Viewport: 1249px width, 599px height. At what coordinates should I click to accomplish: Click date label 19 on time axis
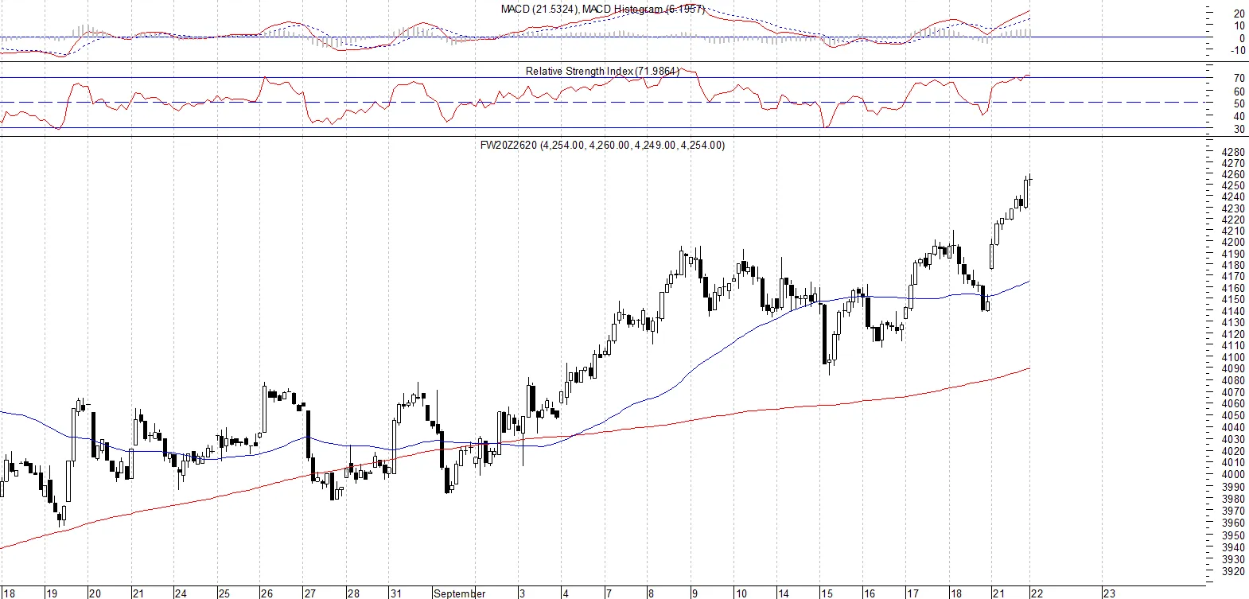tap(52, 593)
